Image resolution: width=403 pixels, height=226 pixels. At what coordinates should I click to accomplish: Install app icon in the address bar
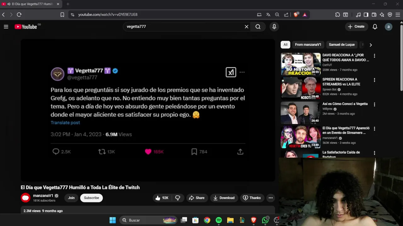[x=259, y=14]
